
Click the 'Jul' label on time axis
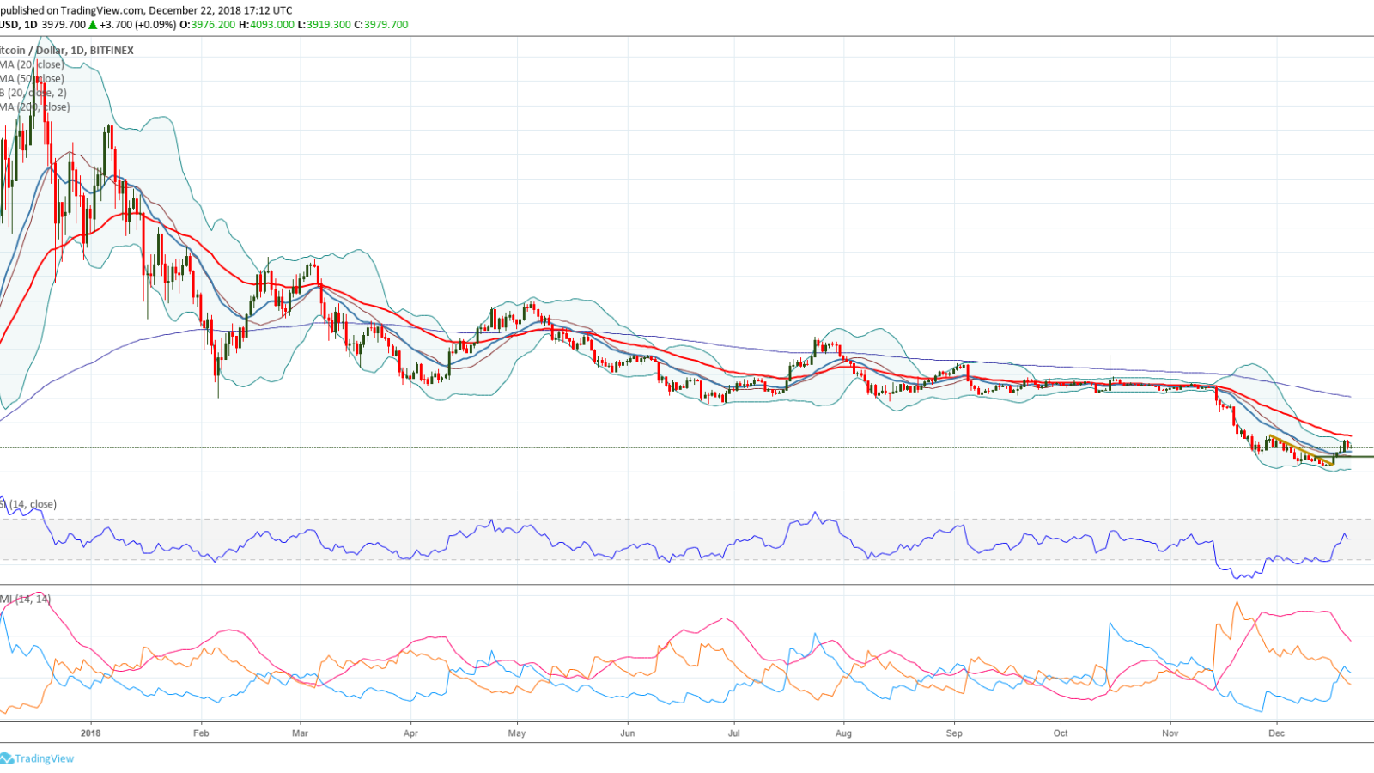(734, 733)
